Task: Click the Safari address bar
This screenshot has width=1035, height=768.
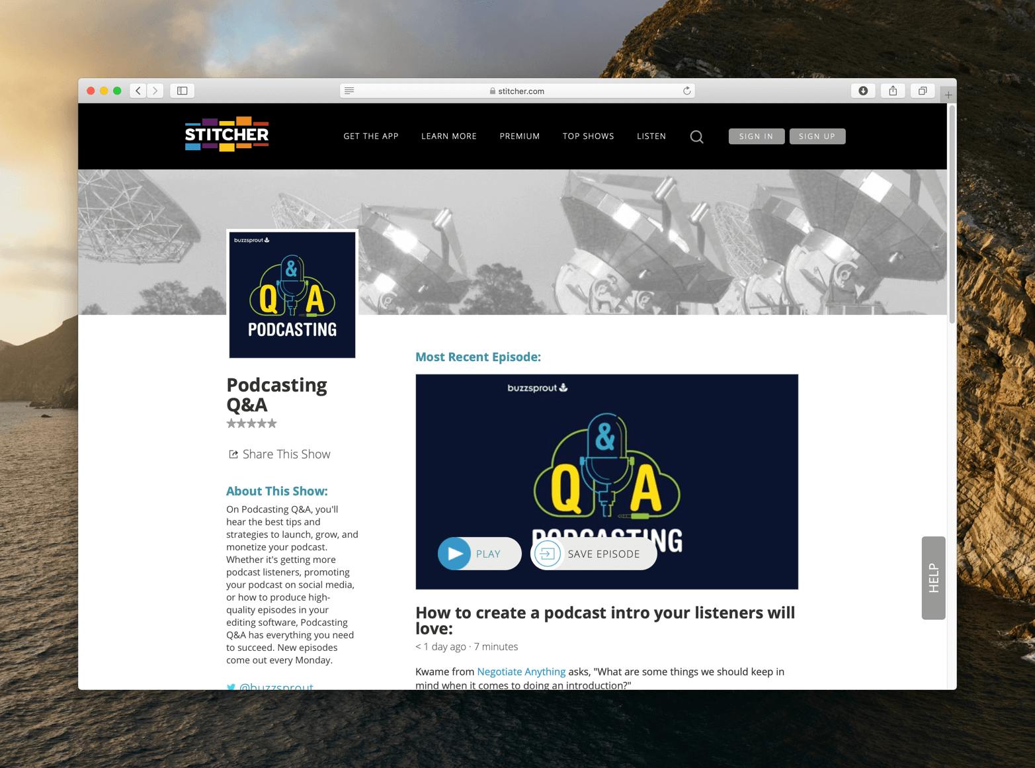Action: [x=518, y=91]
